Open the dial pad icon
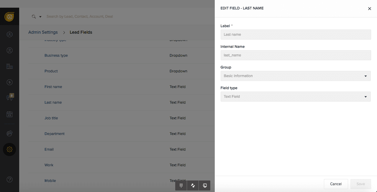 pos(181,186)
